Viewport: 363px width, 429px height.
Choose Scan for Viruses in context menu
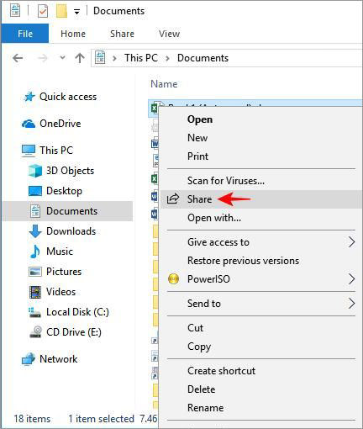(226, 181)
